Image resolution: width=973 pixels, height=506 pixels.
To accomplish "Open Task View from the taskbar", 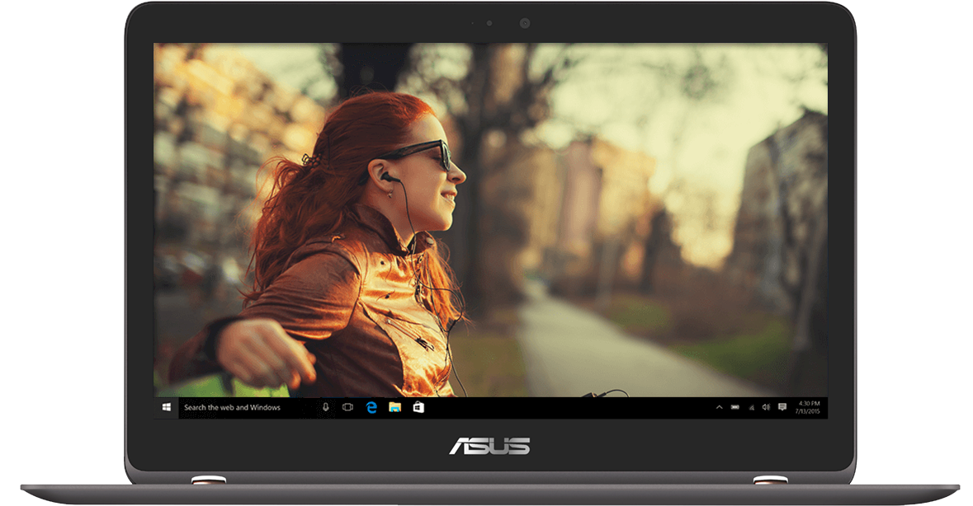I will [x=347, y=407].
